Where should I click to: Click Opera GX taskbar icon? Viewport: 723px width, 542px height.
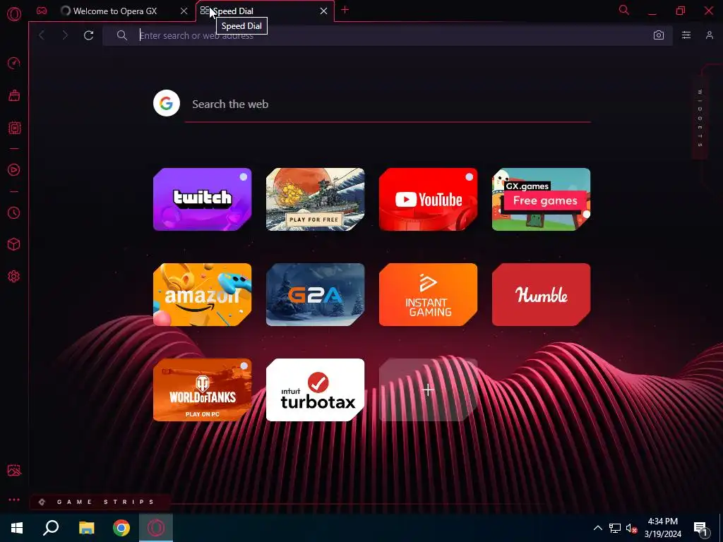(x=156, y=528)
